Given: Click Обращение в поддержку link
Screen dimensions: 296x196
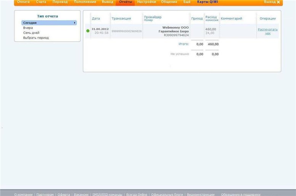Looking at the screenshot, I should (240, 194).
